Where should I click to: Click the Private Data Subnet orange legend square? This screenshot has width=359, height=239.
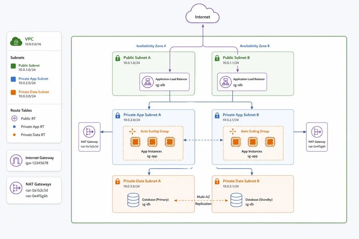click(13, 92)
